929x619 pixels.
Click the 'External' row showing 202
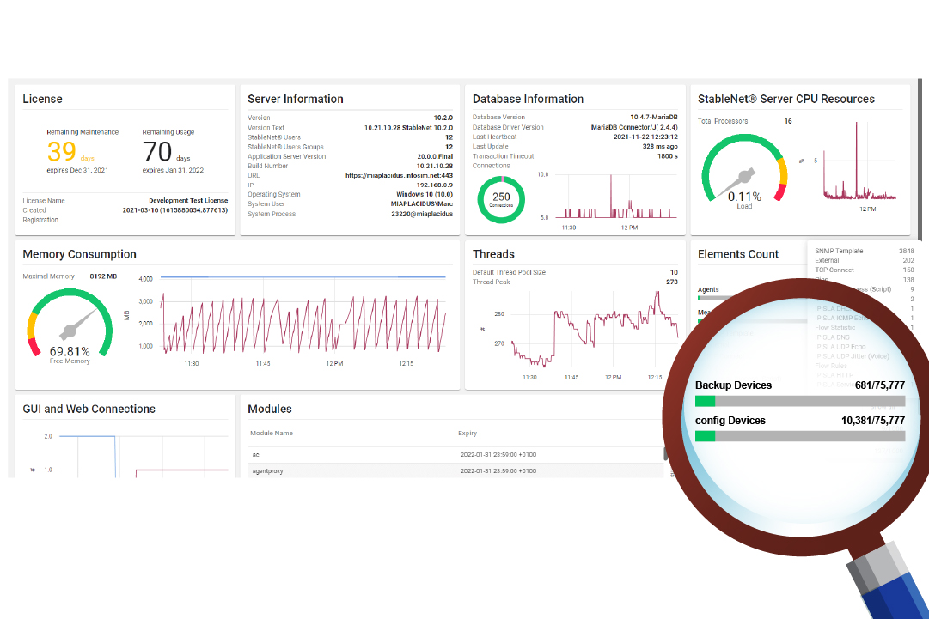865,260
